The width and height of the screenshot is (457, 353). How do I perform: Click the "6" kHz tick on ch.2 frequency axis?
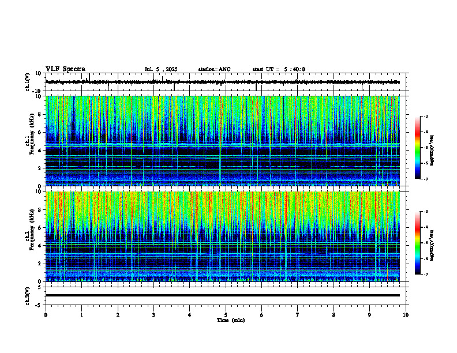40,227
